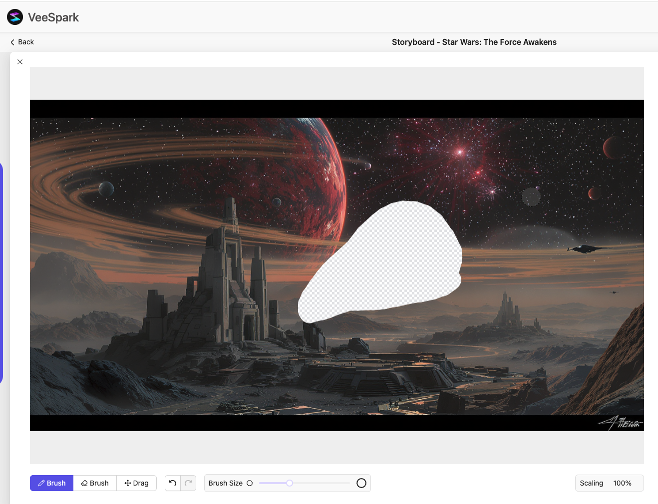Activate the Drag tool
This screenshot has height=504, width=658.
pyautogui.click(x=136, y=483)
